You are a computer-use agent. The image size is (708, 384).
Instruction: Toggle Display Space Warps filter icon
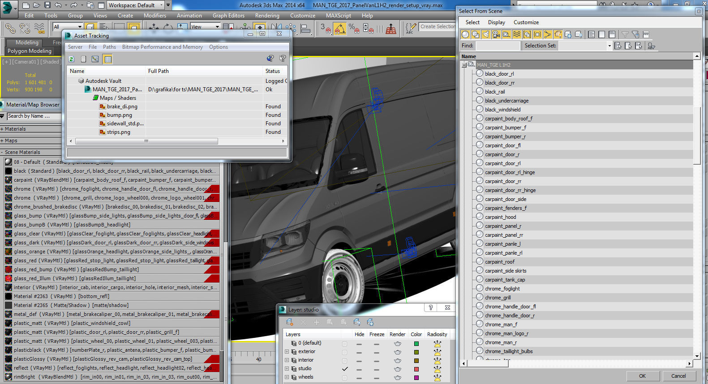(517, 34)
